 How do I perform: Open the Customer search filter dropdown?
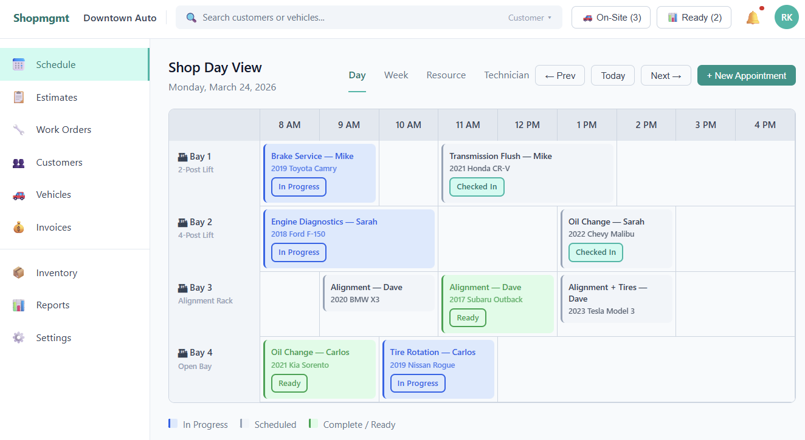530,18
